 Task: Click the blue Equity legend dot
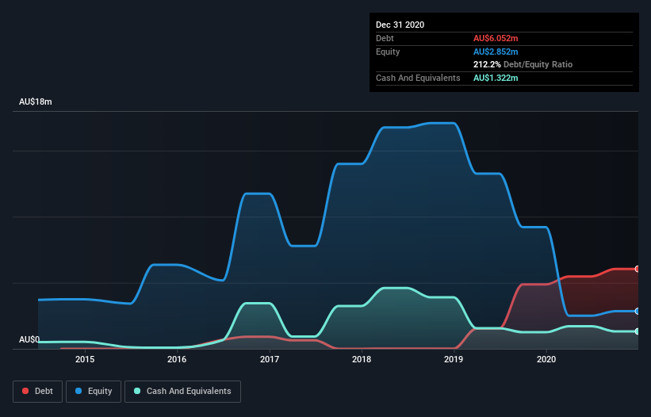coord(79,391)
